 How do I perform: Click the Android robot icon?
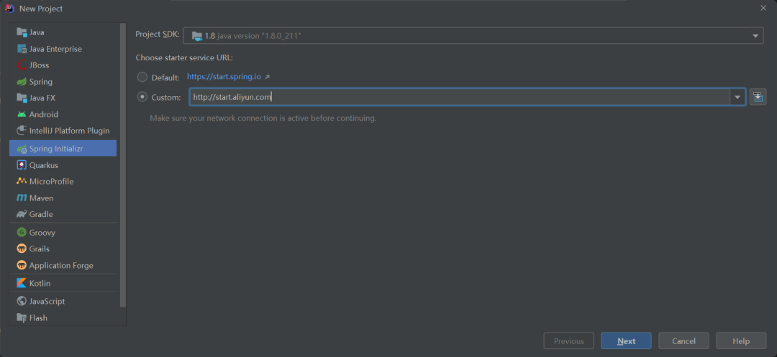pyautogui.click(x=22, y=114)
